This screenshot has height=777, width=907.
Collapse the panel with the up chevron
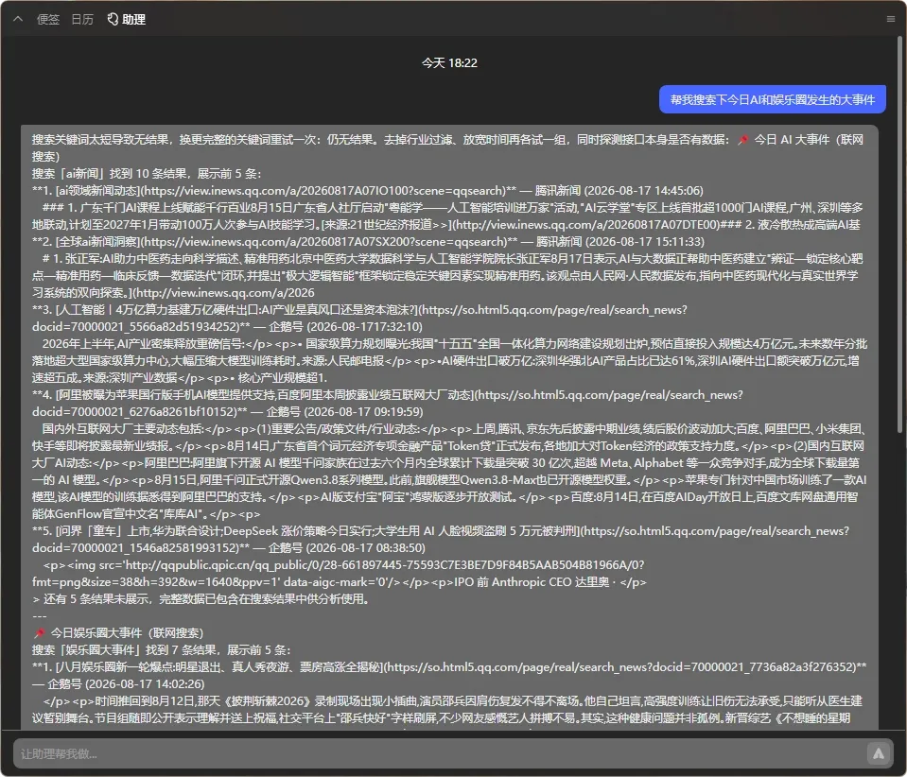click(18, 19)
